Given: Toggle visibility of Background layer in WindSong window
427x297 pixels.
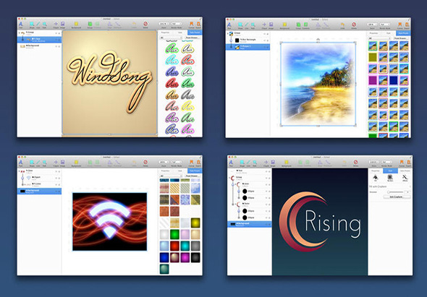Looking at the screenshot, I should pos(56,46).
